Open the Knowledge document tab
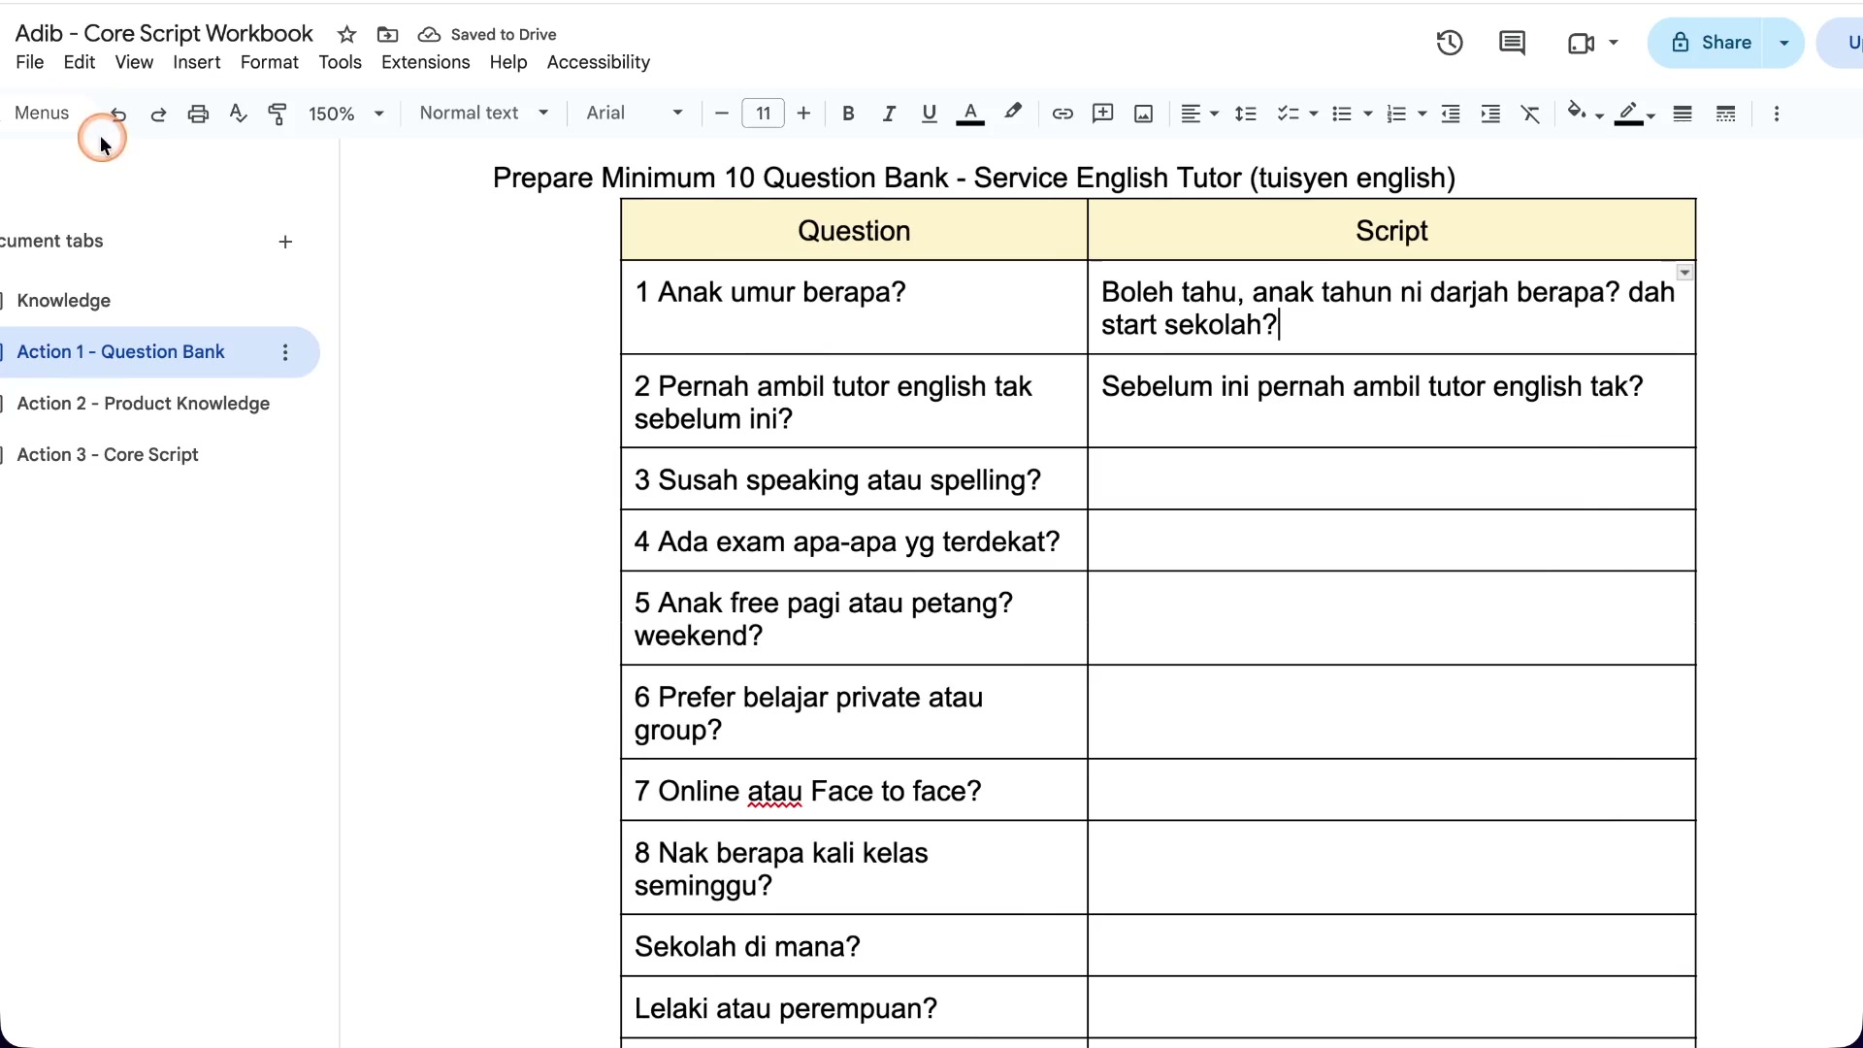1863x1048 pixels. (x=64, y=301)
